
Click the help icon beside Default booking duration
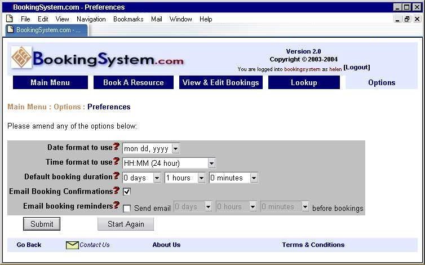coord(116,176)
